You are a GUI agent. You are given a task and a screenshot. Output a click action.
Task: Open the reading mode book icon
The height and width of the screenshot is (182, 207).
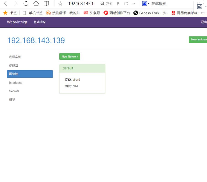click(46, 4)
